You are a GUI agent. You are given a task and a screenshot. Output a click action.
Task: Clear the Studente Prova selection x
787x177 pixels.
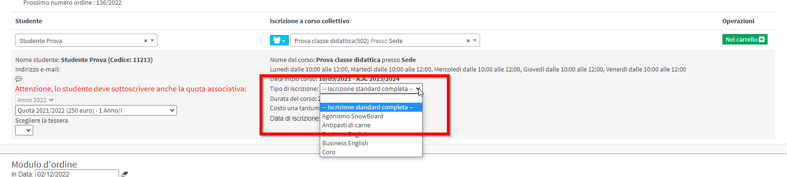point(146,41)
